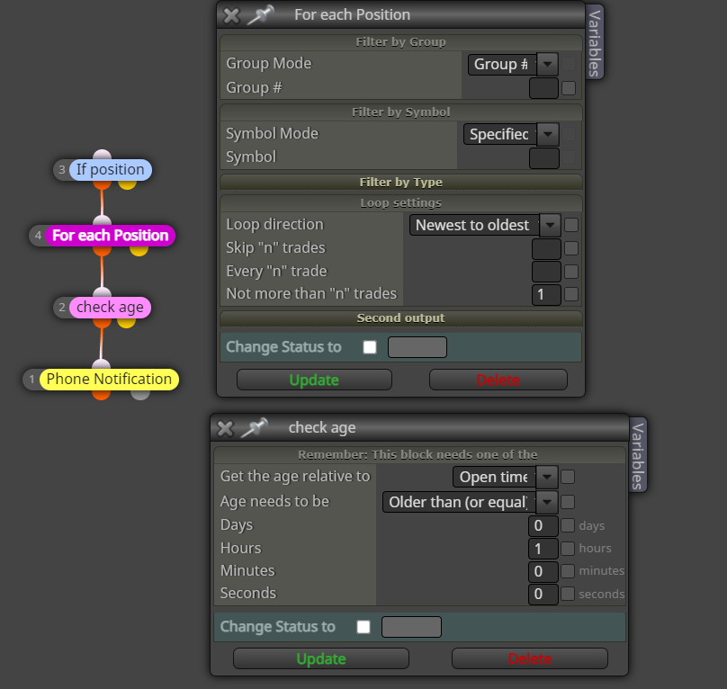Click orange output connector of check age

click(x=102, y=323)
